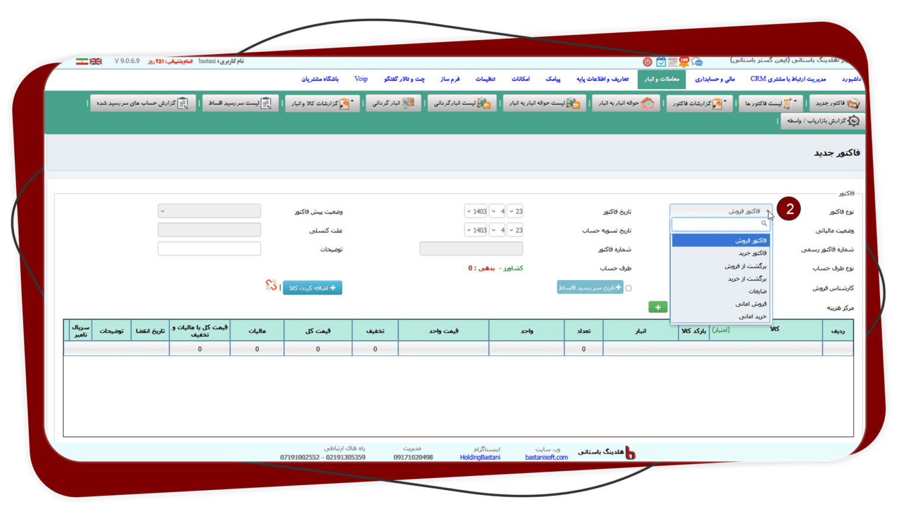Click the اضافه کردن کالا button
The width and height of the screenshot is (906, 509).
point(313,287)
